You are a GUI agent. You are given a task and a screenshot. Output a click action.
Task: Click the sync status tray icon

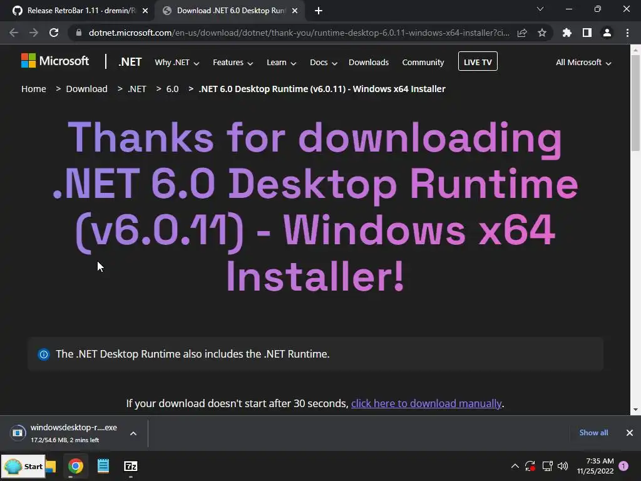click(530, 466)
